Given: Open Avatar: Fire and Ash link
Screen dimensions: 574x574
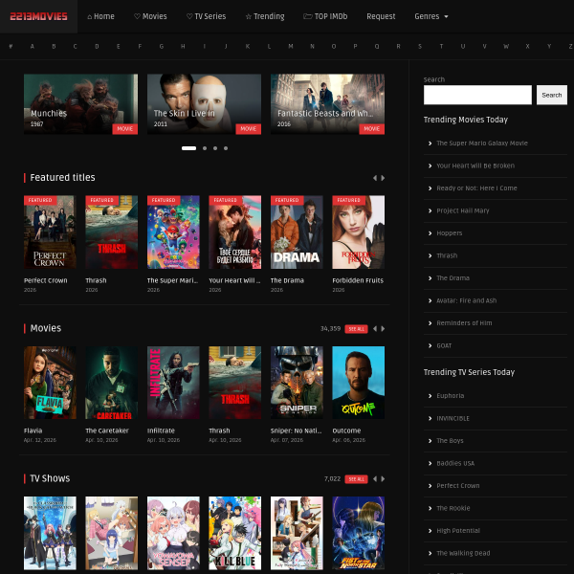Looking at the screenshot, I should pyautogui.click(x=467, y=300).
